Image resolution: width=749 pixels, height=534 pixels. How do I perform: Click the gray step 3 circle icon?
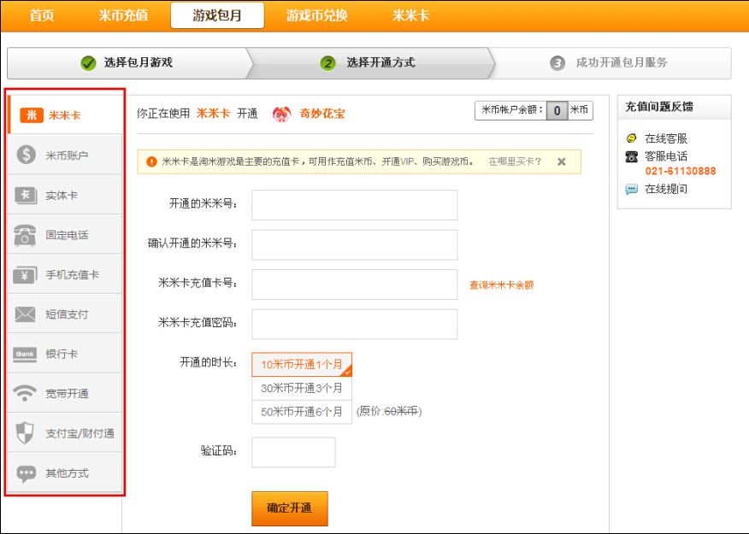click(557, 63)
